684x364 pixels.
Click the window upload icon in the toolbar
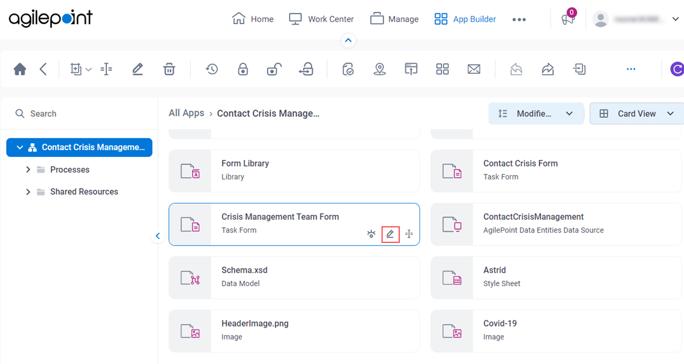[x=411, y=69]
